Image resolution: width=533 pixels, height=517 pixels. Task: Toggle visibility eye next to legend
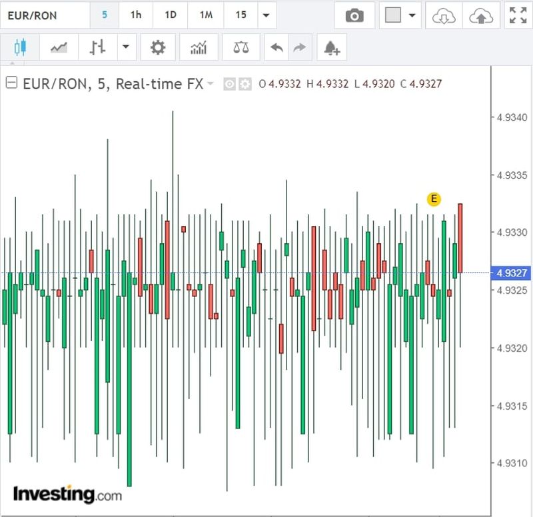click(x=229, y=84)
